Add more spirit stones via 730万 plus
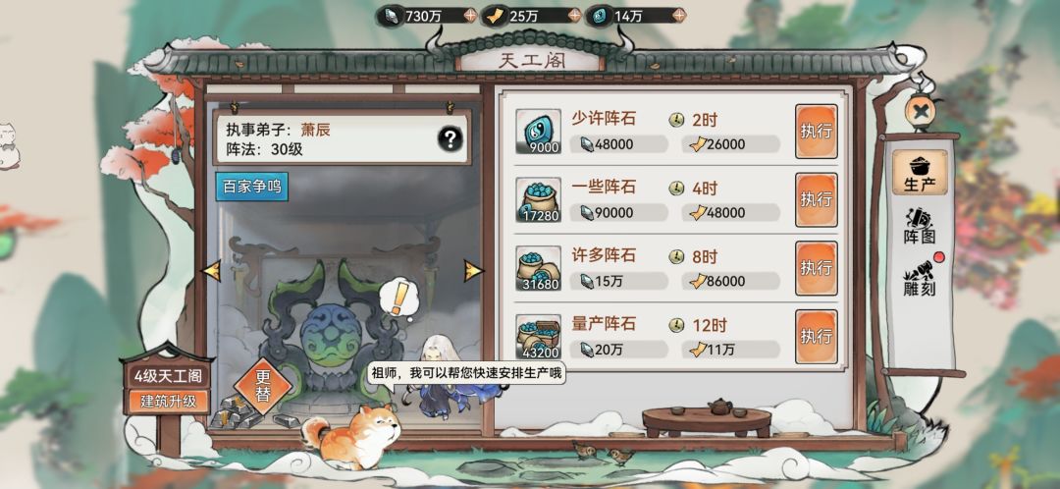The image size is (1060, 489). pos(470,15)
